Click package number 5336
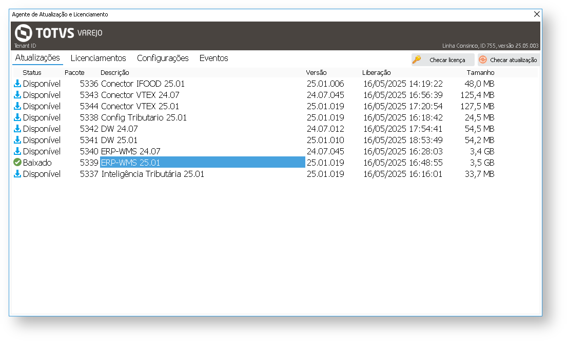567x341 pixels. point(89,84)
